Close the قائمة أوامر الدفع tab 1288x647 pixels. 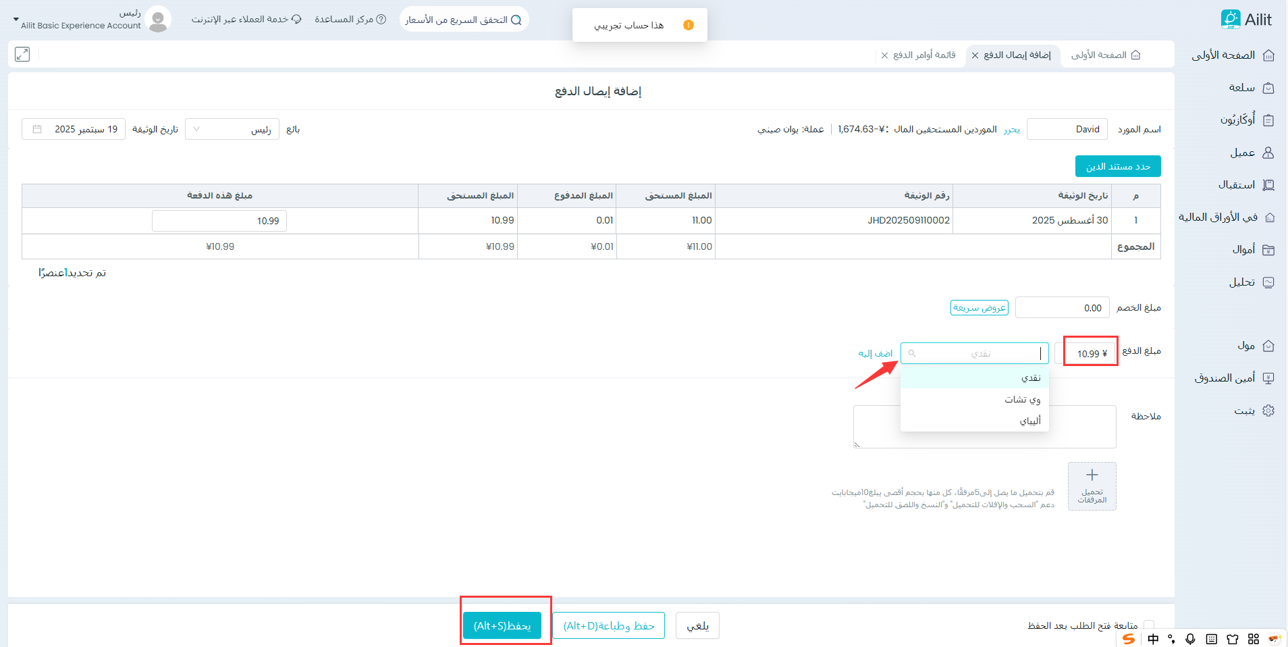coord(884,55)
